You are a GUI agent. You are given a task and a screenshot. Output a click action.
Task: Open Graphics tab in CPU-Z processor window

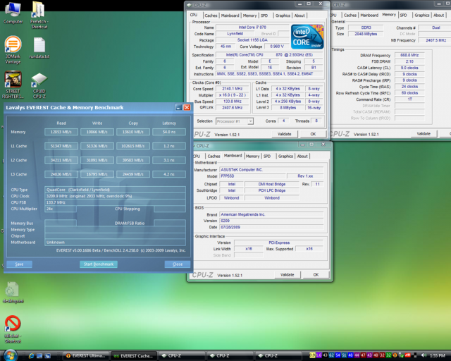coord(283,16)
